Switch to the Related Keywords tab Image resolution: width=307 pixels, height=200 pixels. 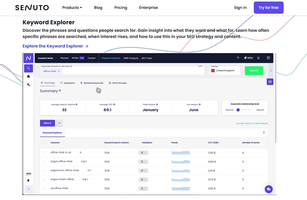coord(92,83)
